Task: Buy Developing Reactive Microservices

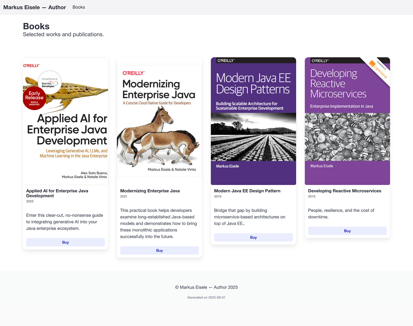Action: [347, 231]
